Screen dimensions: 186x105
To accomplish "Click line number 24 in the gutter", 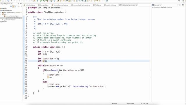I will click(x=26, y=61).
